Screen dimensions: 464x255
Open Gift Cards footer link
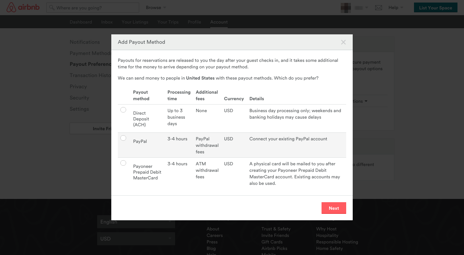click(x=272, y=242)
